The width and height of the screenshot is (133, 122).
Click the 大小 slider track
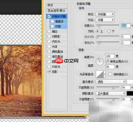[x=108, y=36]
